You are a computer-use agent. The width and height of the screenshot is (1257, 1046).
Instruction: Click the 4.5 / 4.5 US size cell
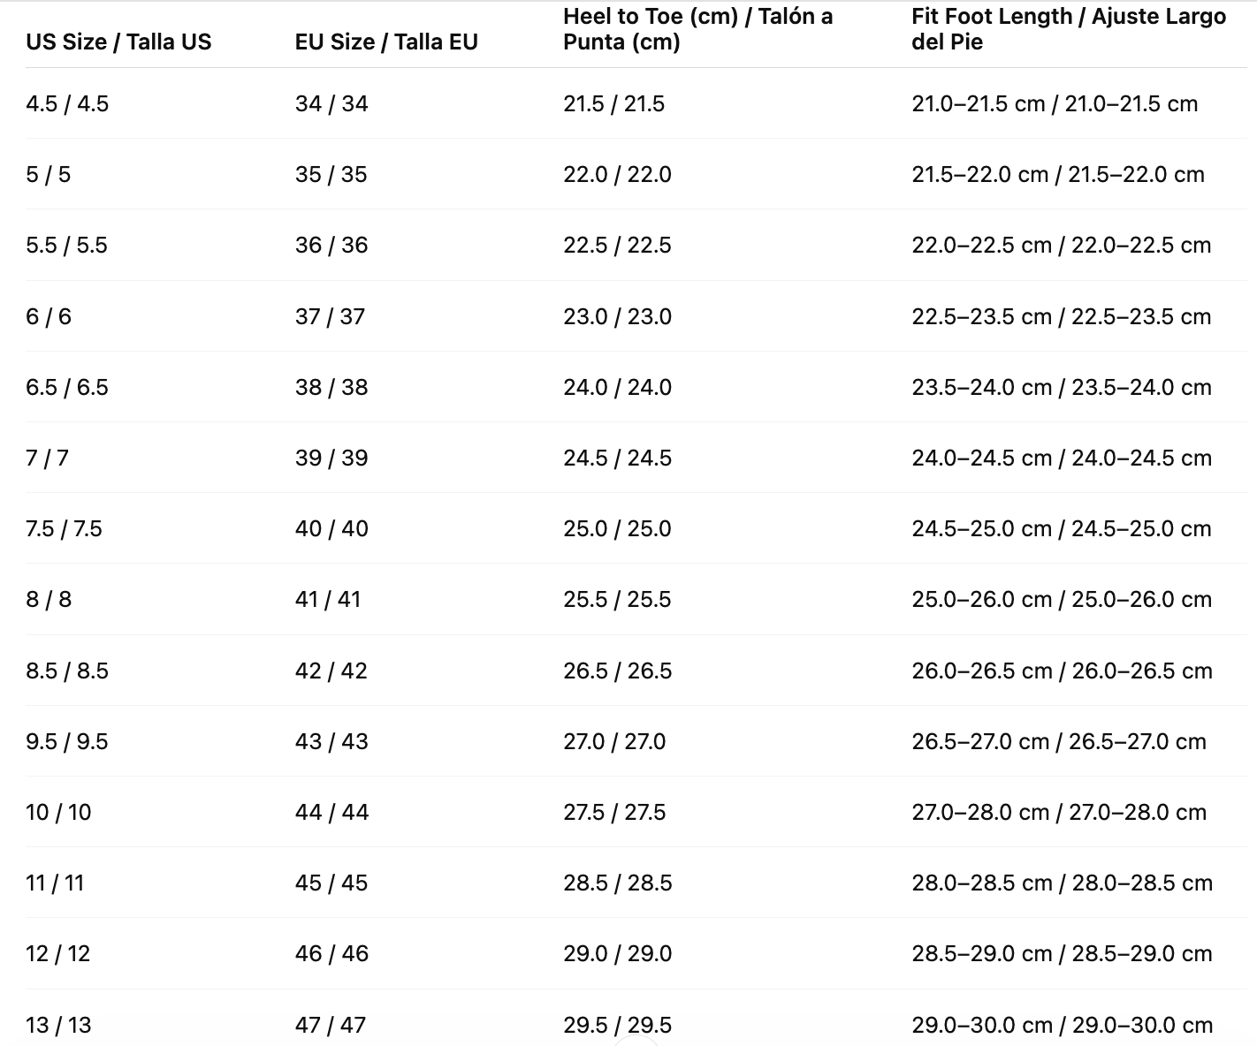click(x=67, y=103)
